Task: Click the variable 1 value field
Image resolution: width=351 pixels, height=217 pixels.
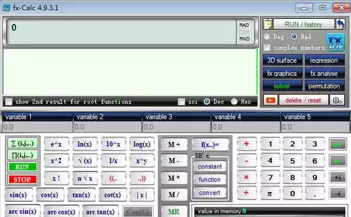Action: pyautogui.click(x=37, y=127)
